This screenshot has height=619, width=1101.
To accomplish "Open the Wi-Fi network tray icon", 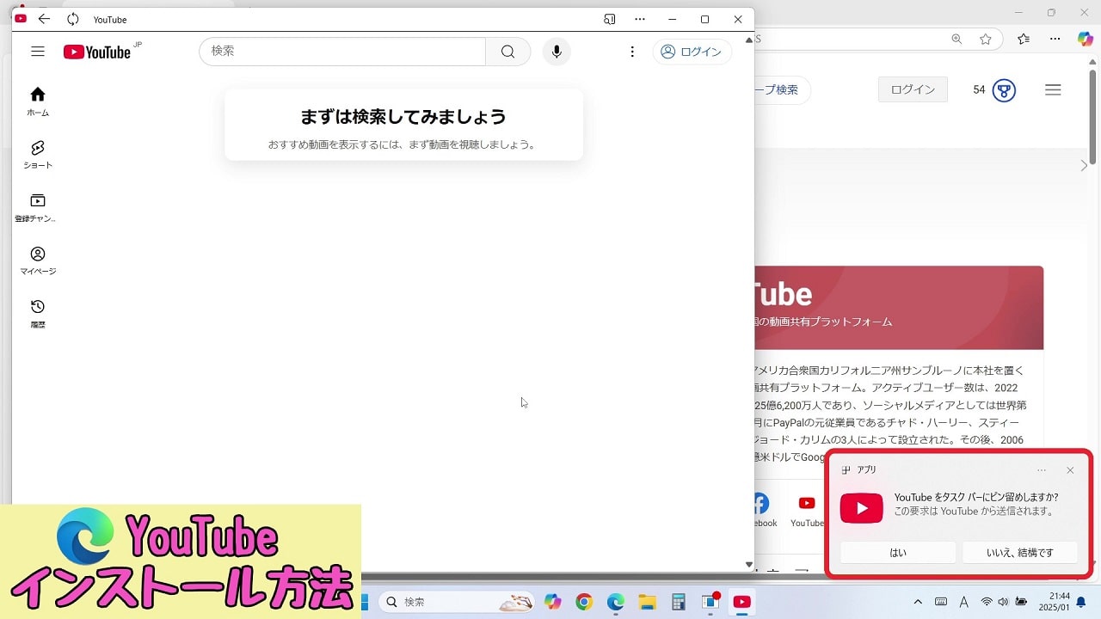I will (x=987, y=602).
